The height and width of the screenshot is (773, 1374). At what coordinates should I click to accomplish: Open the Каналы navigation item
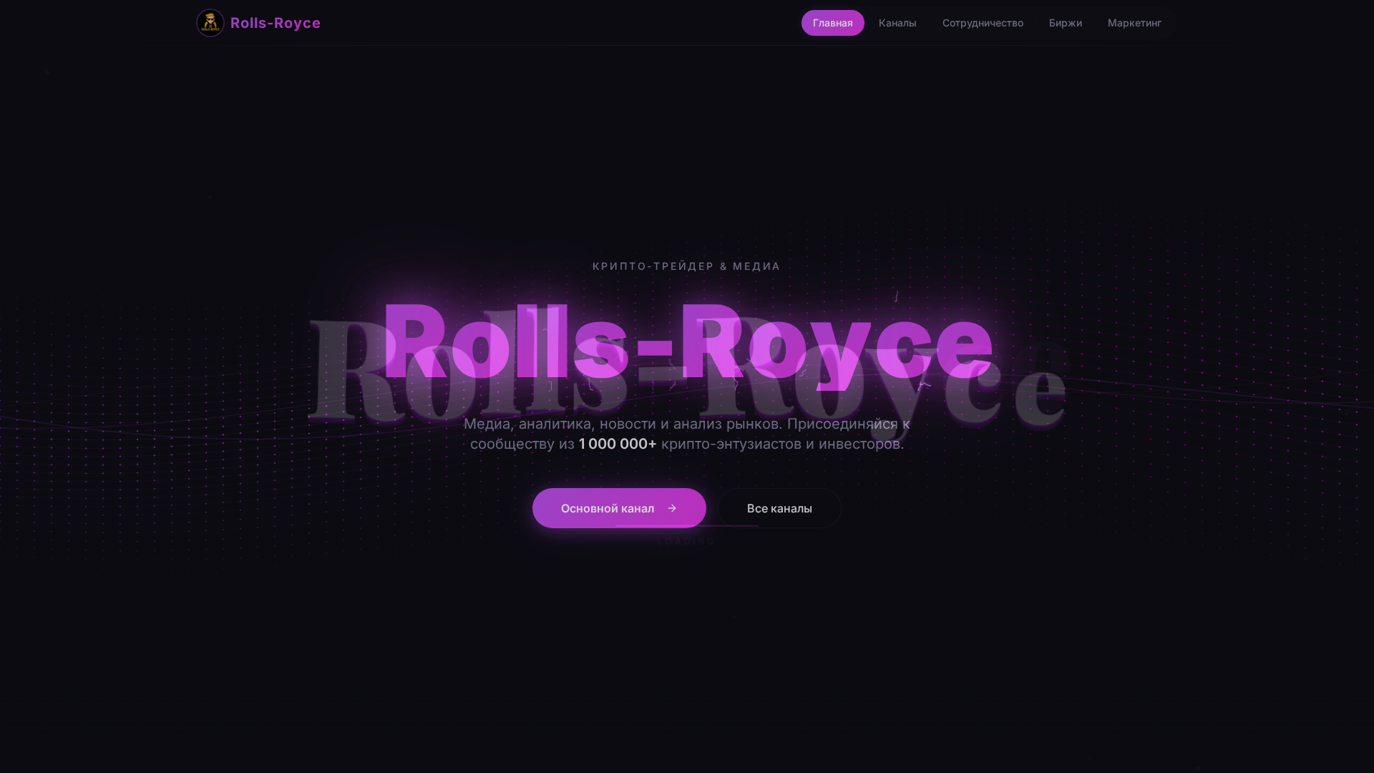pyautogui.click(x=897, y=23)
